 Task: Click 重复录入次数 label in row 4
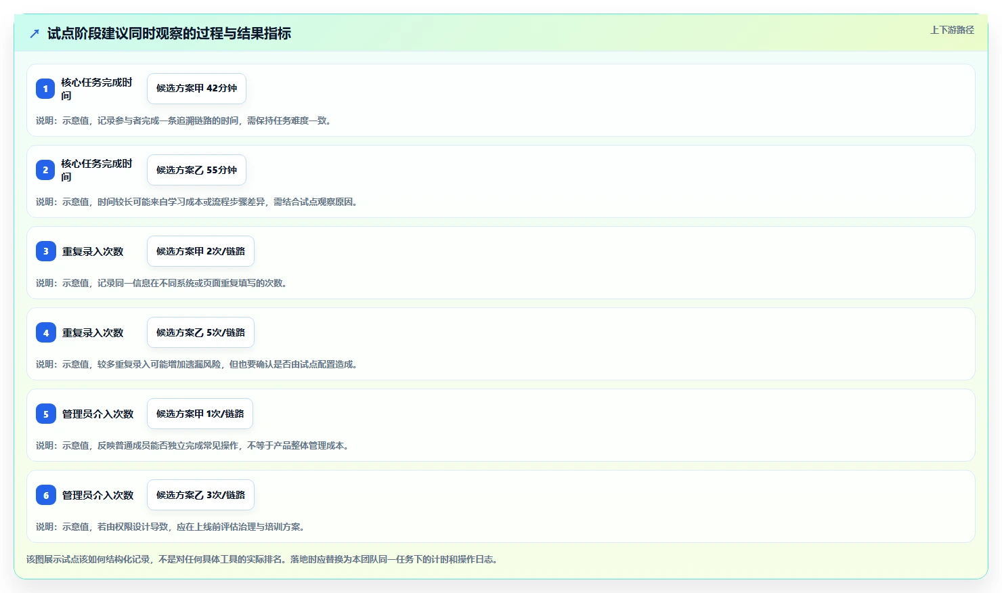click(x=93, y=332)
